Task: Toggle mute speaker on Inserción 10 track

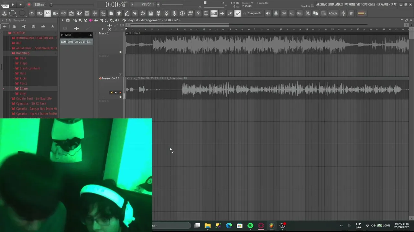Action: click(116, 93)
